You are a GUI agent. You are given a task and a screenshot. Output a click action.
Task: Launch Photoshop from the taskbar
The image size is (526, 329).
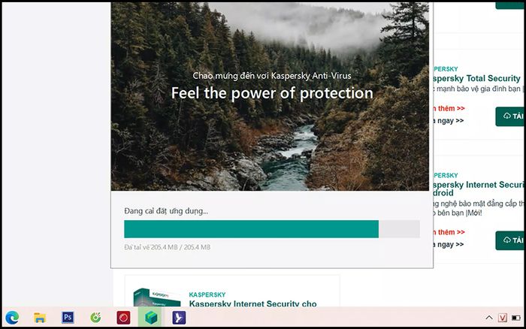[x=68, y=317]
